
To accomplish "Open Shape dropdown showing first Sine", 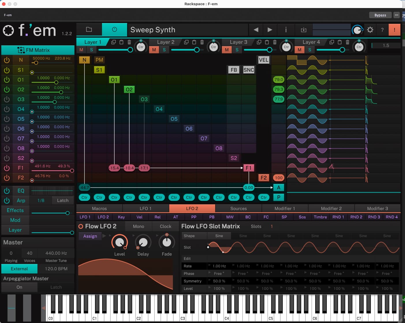I will 219,236.
